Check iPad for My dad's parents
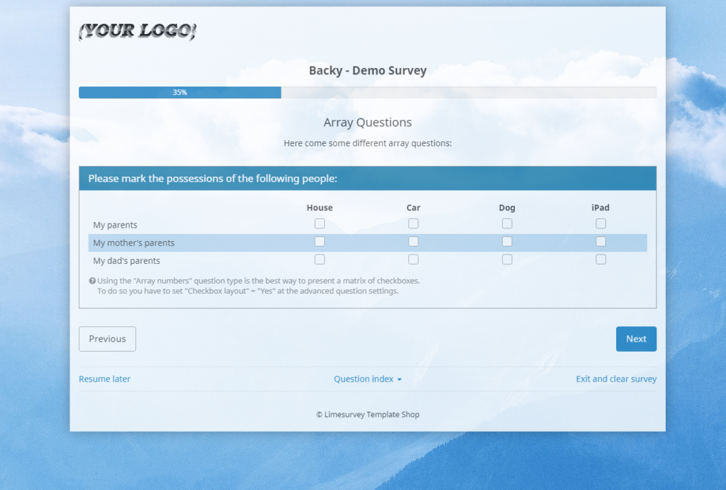 click(601, 259)
